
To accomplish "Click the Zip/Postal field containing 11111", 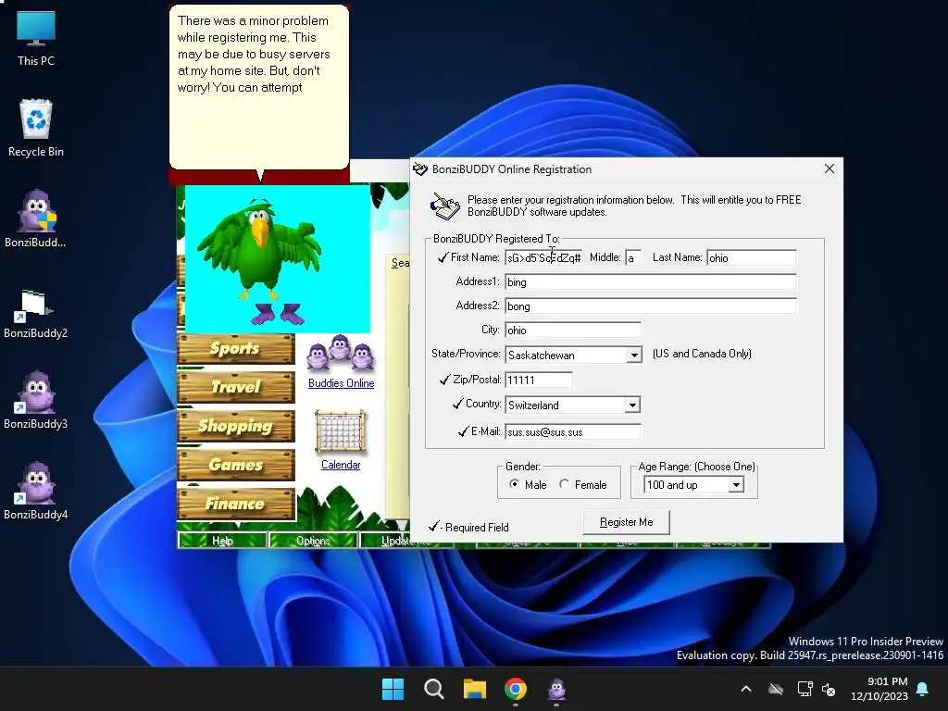I will pyautogui.click(x=539, y=380).
